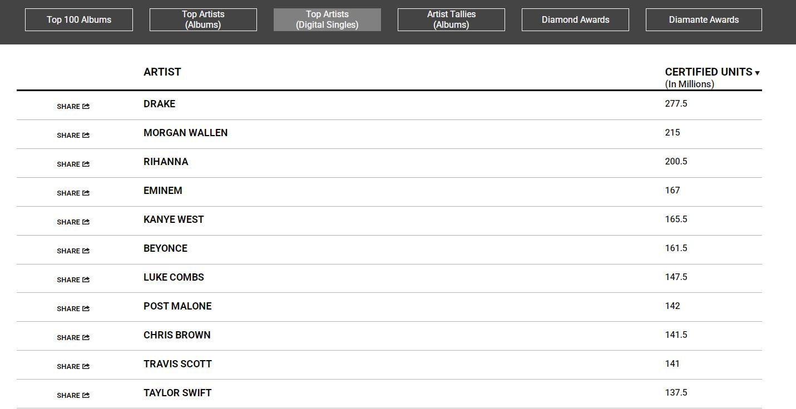
Task: Open the Artist Tallies (Albums) tab
Action: pyautogui.click(x=451, y=19)
